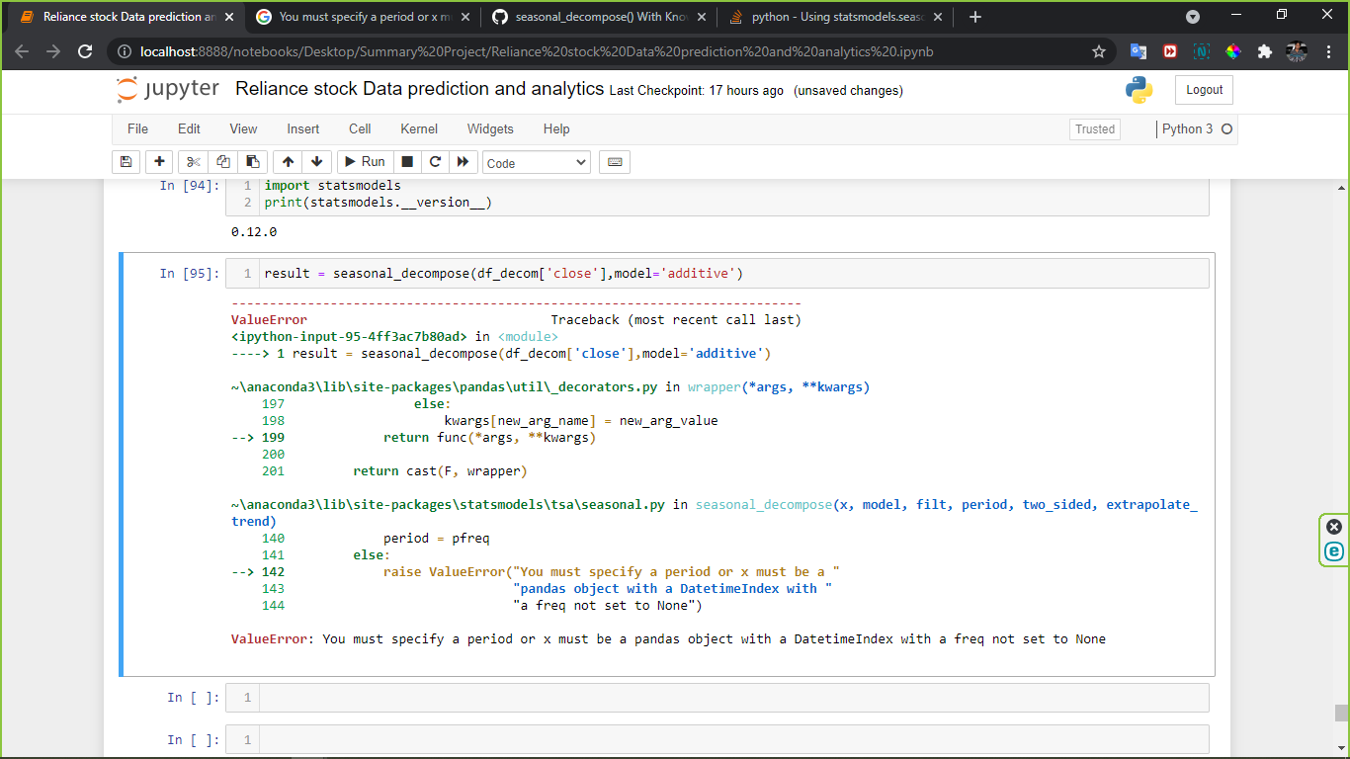Cut the selected cells
Screen dimensions: 1350x759
click(192, 161)
